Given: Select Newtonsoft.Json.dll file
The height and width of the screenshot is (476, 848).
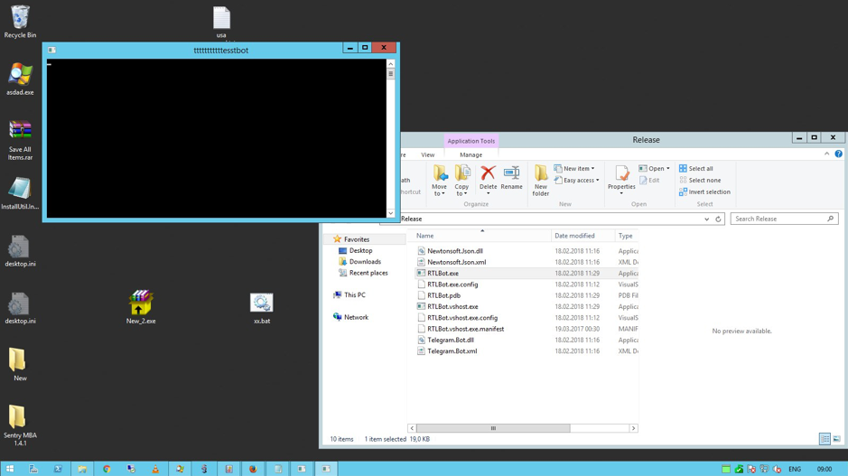Looking at the screenshot, I should tap(455, 251).
